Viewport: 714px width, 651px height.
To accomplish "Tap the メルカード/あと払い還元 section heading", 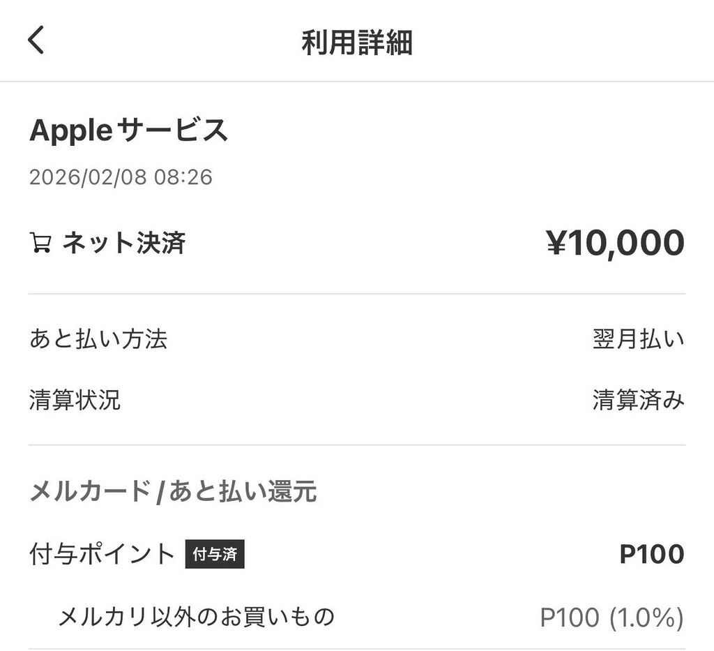I will pos(173,492).
